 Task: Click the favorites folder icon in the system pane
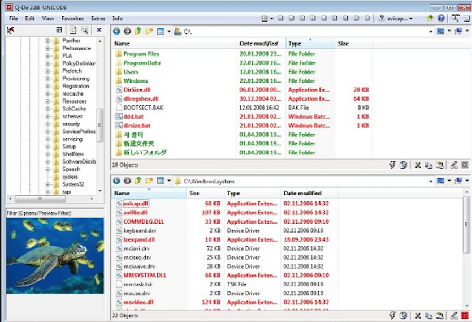click(149, 181)
